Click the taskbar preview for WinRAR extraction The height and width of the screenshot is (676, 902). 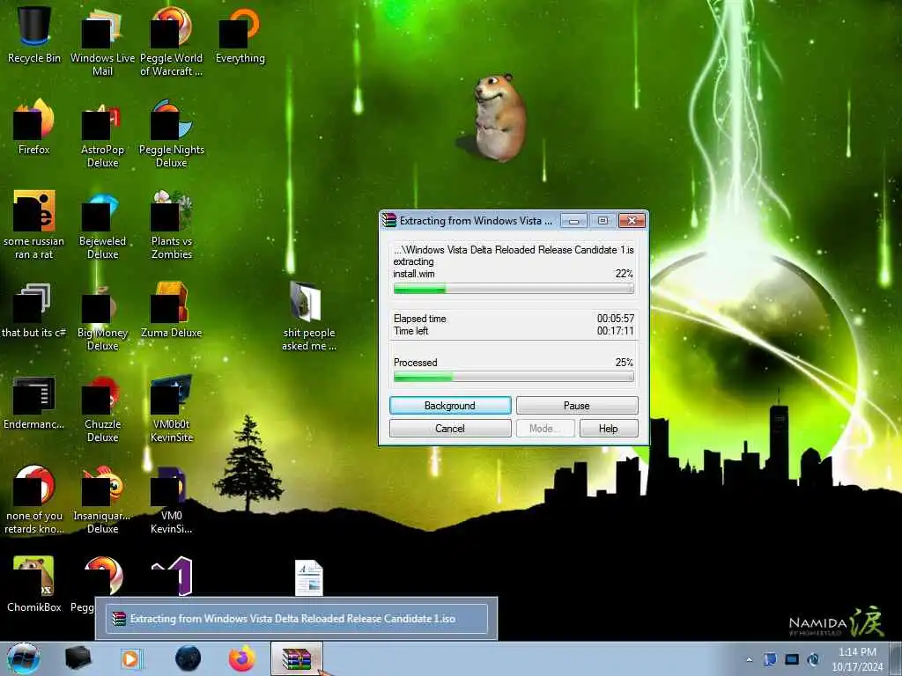(x=297, y=619)
